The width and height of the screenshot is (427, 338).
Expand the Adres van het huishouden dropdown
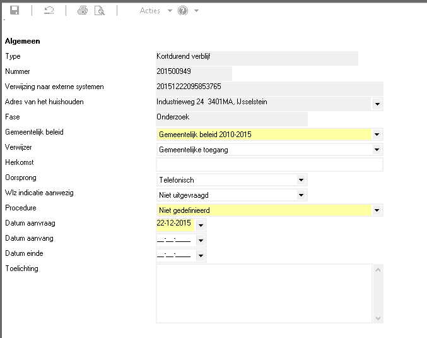coord(377,104)
